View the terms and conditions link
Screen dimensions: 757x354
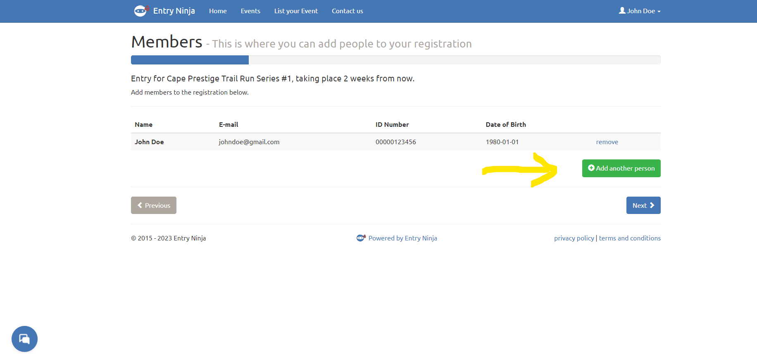tap(630, 238)
